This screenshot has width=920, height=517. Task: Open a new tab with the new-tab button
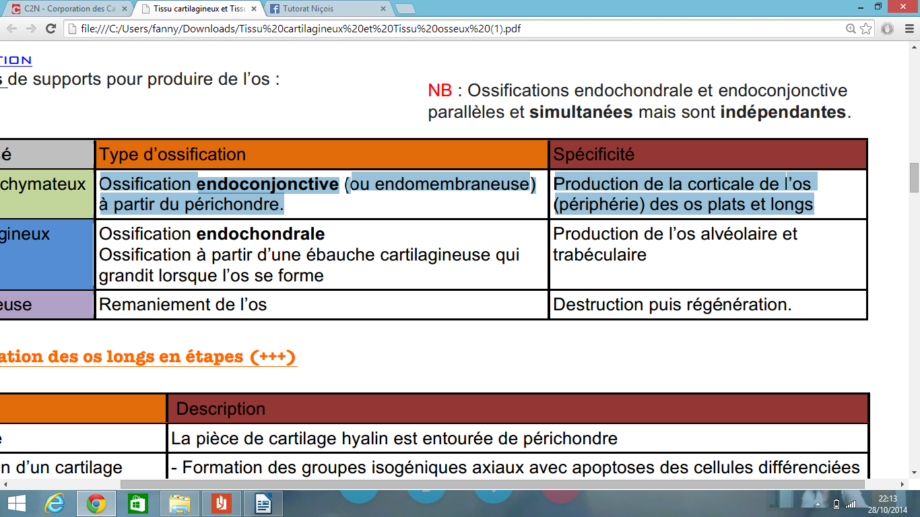[x=405, y=9]
